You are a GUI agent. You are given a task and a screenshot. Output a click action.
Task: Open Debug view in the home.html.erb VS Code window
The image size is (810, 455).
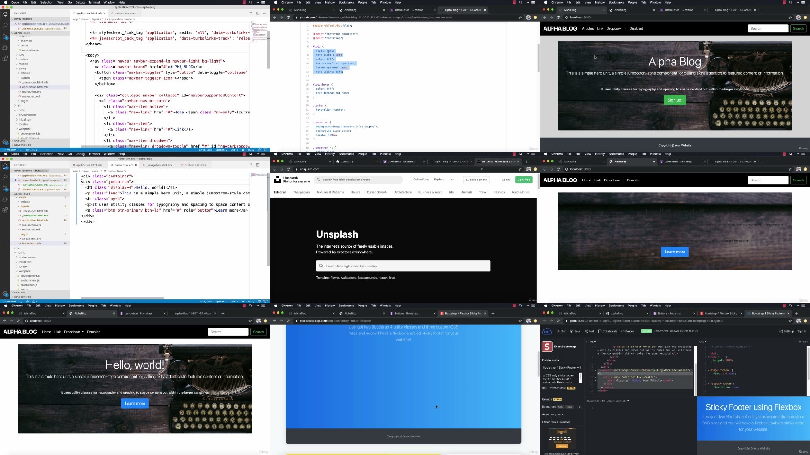coord(5,199)
